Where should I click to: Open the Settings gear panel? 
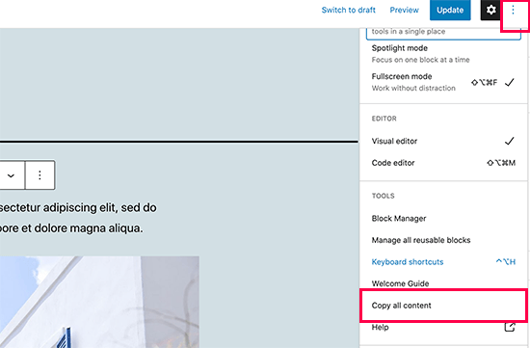[x=490, y=10]
